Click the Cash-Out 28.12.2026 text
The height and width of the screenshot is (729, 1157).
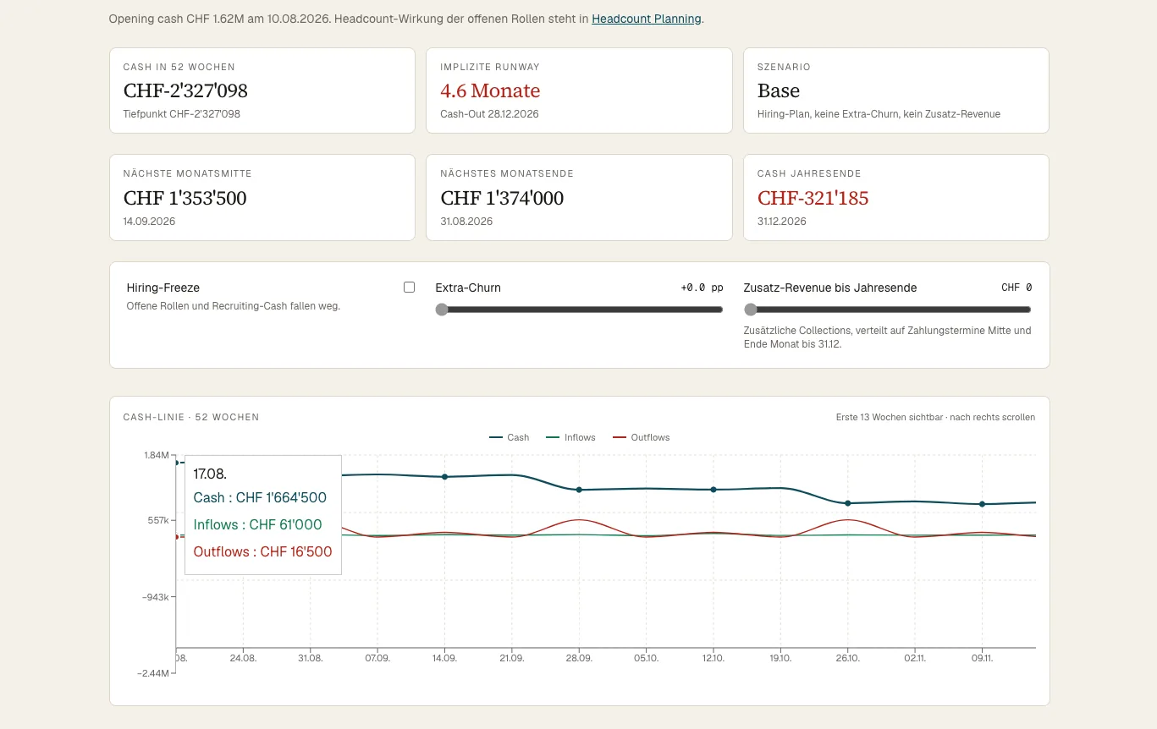pos(490,114)
